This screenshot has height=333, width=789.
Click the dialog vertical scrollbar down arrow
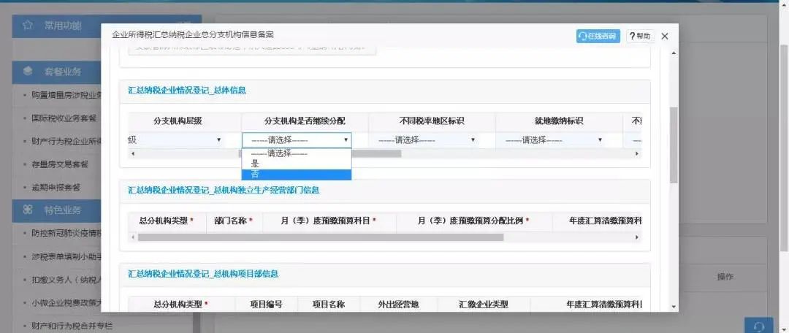[x=673, y=307]
